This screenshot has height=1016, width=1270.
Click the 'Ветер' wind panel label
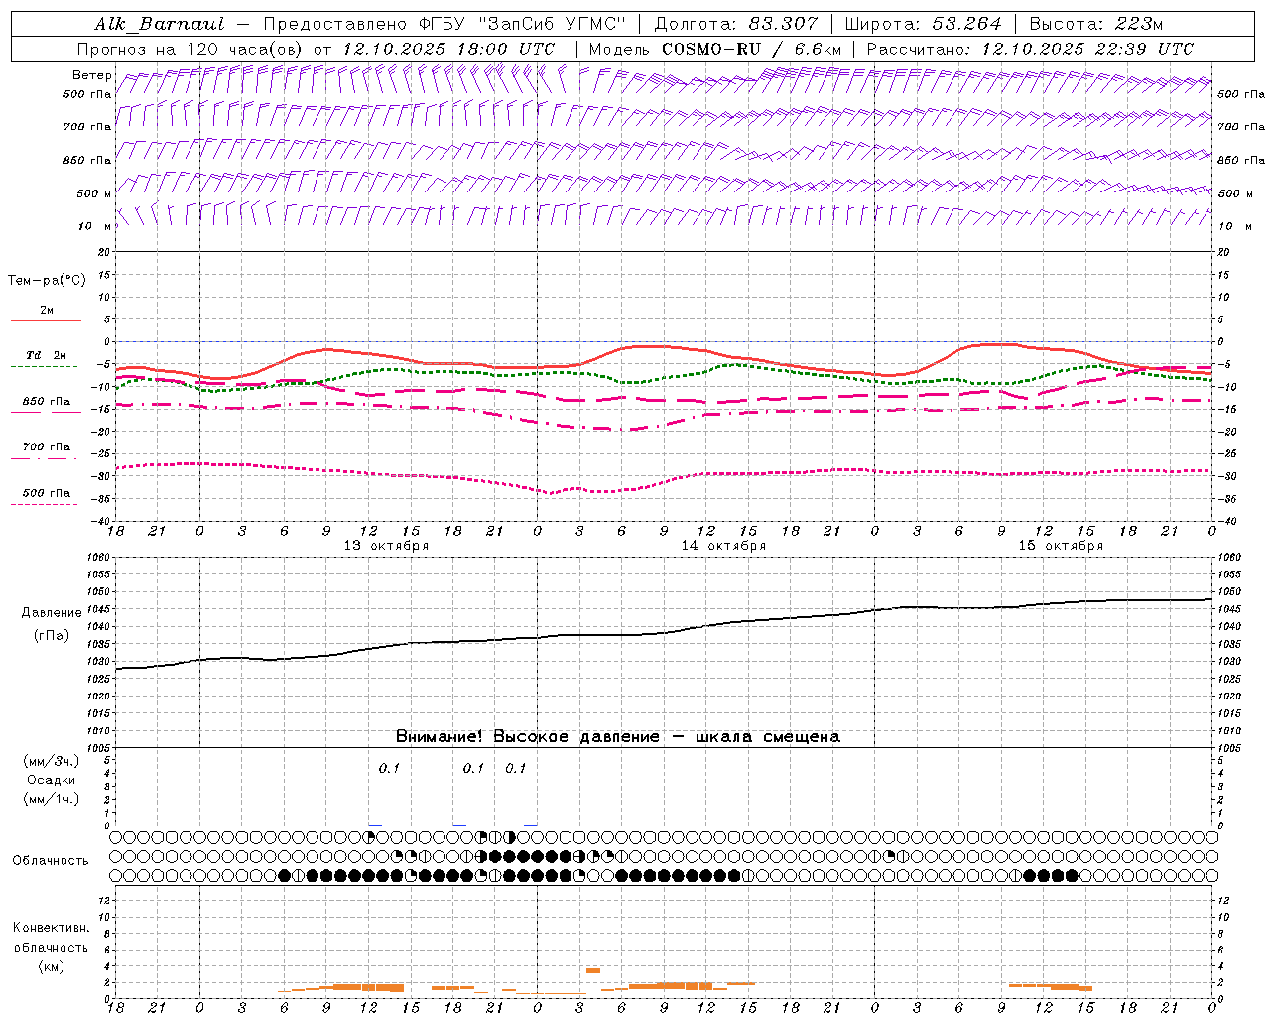tap(91, 75)
